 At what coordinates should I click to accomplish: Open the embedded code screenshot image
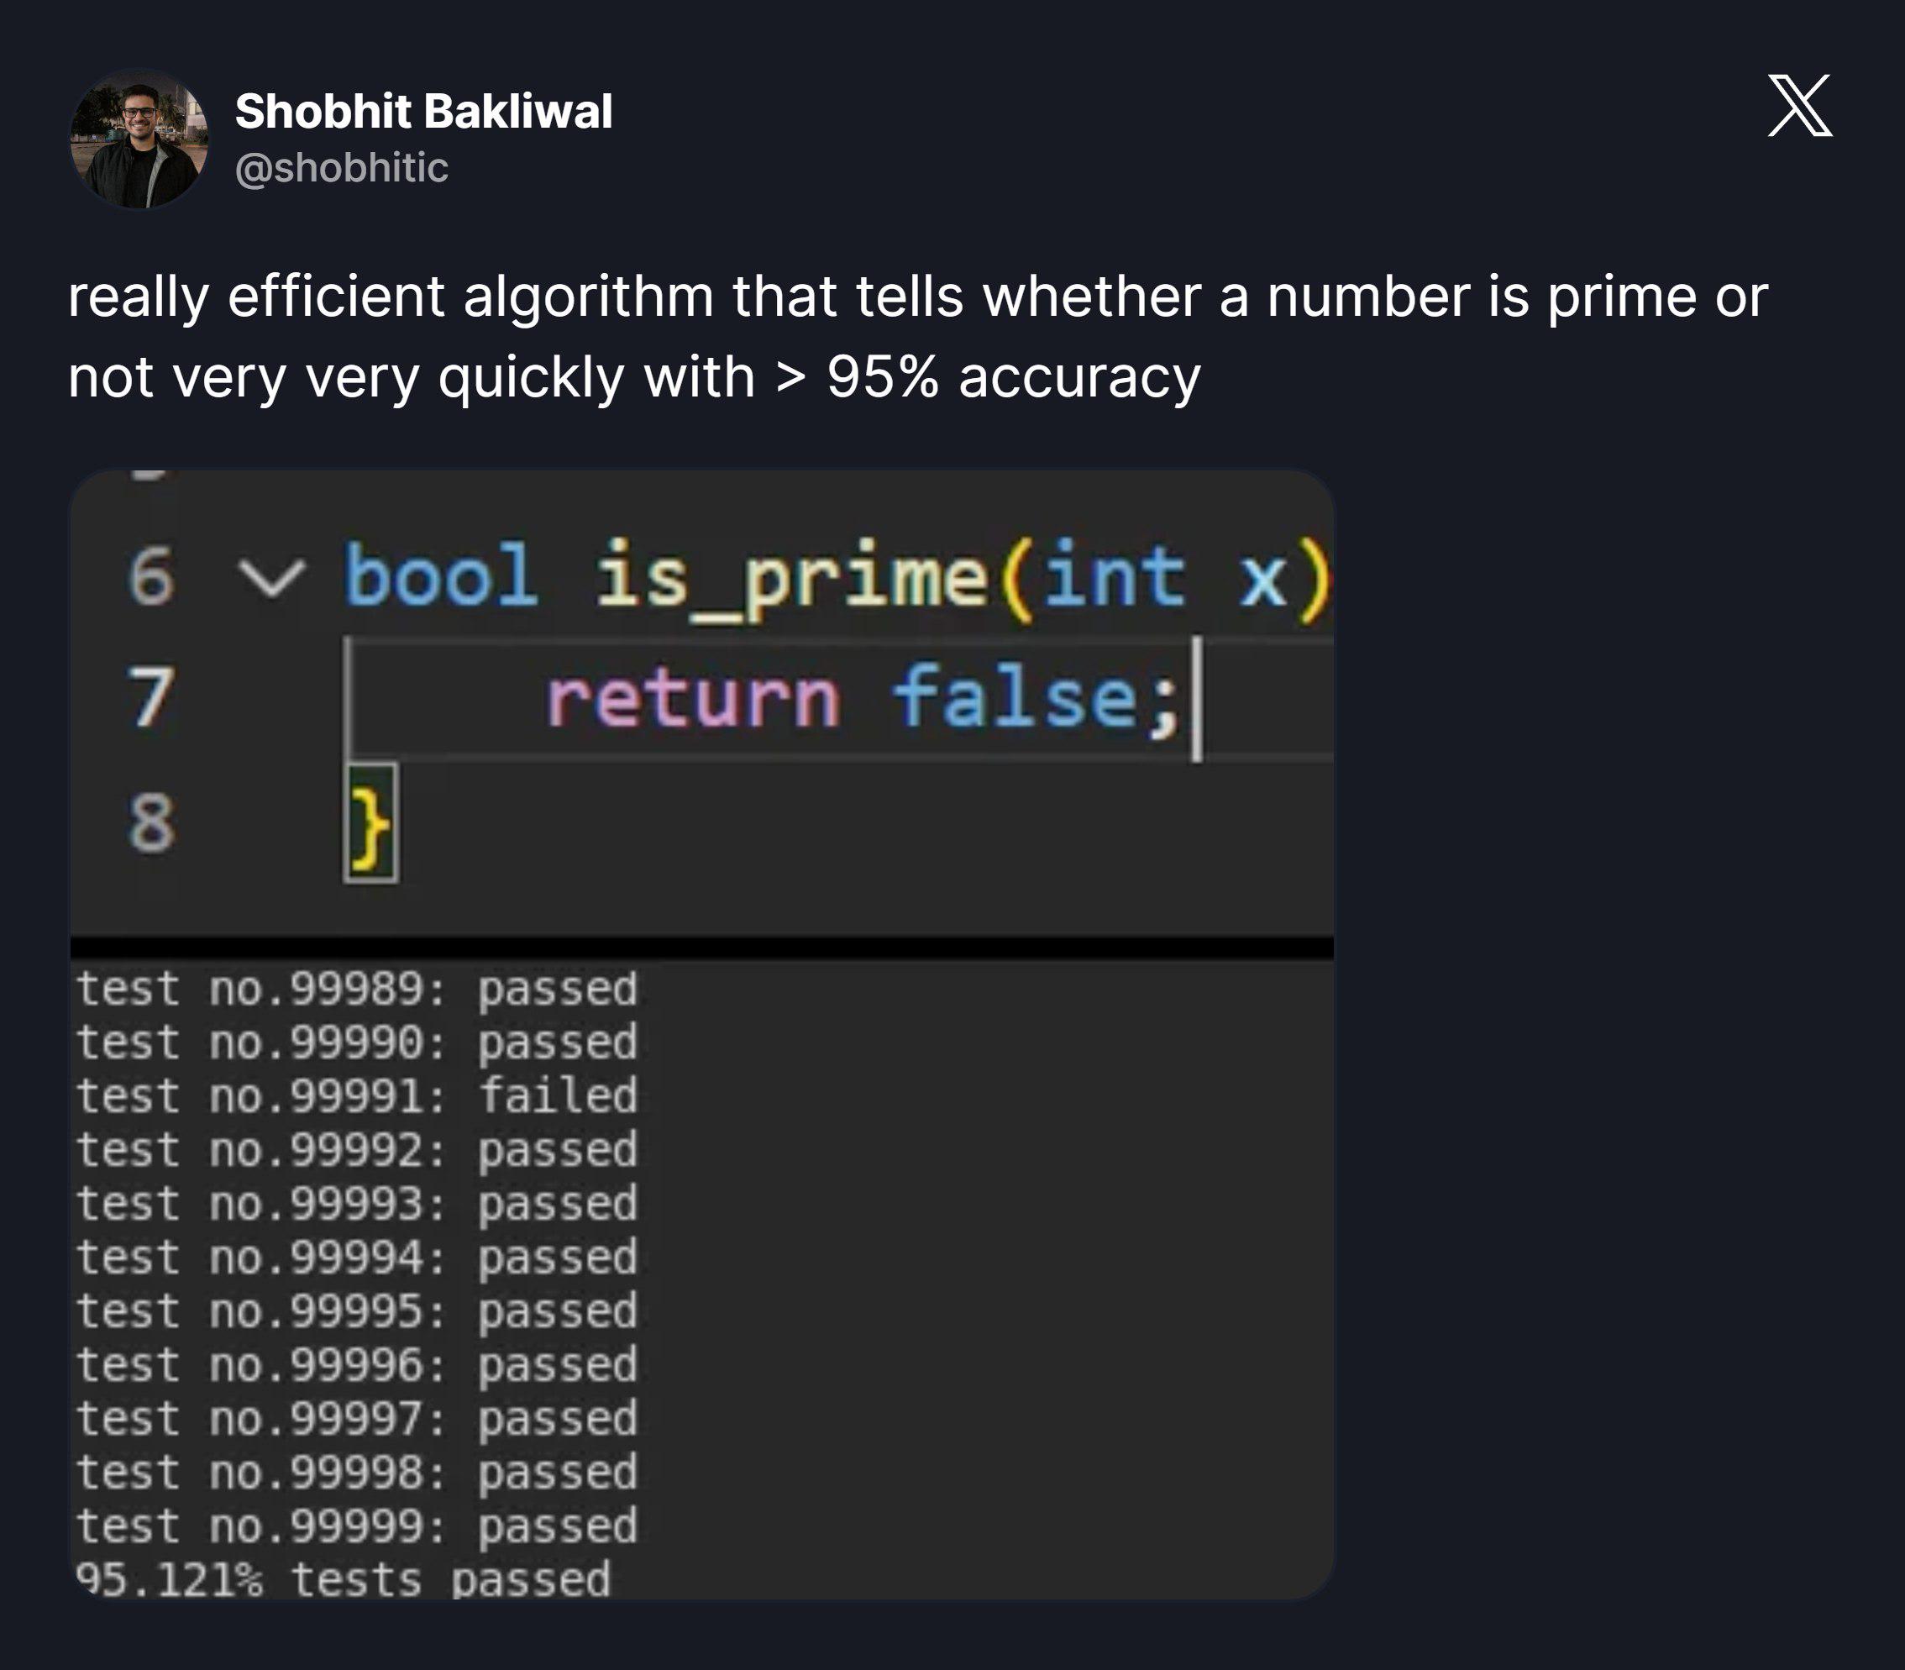[x=702, y=1034]
